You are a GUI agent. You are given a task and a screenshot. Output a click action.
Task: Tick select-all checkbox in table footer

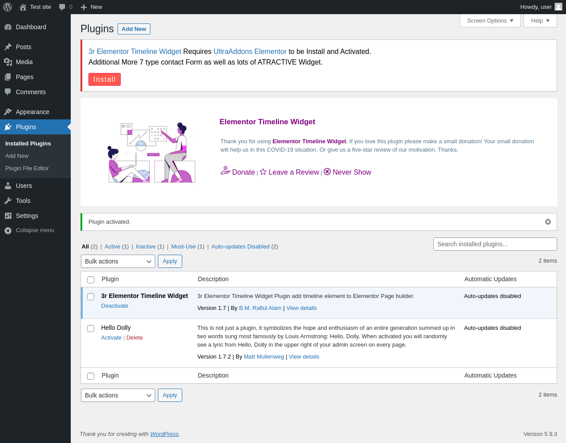[x=91, y=376]
